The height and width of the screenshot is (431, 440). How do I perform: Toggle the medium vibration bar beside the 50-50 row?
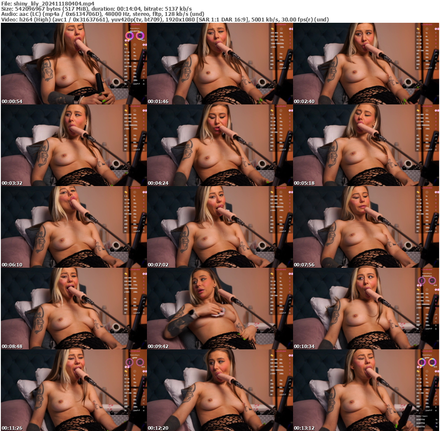436,385
